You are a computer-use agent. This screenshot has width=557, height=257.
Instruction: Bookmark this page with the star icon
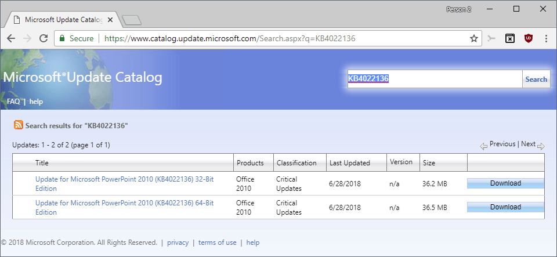click(474, 38)
